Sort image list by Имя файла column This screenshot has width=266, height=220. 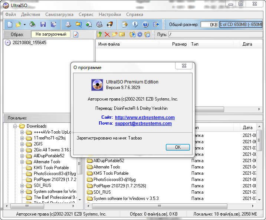(x=127, y=44)
